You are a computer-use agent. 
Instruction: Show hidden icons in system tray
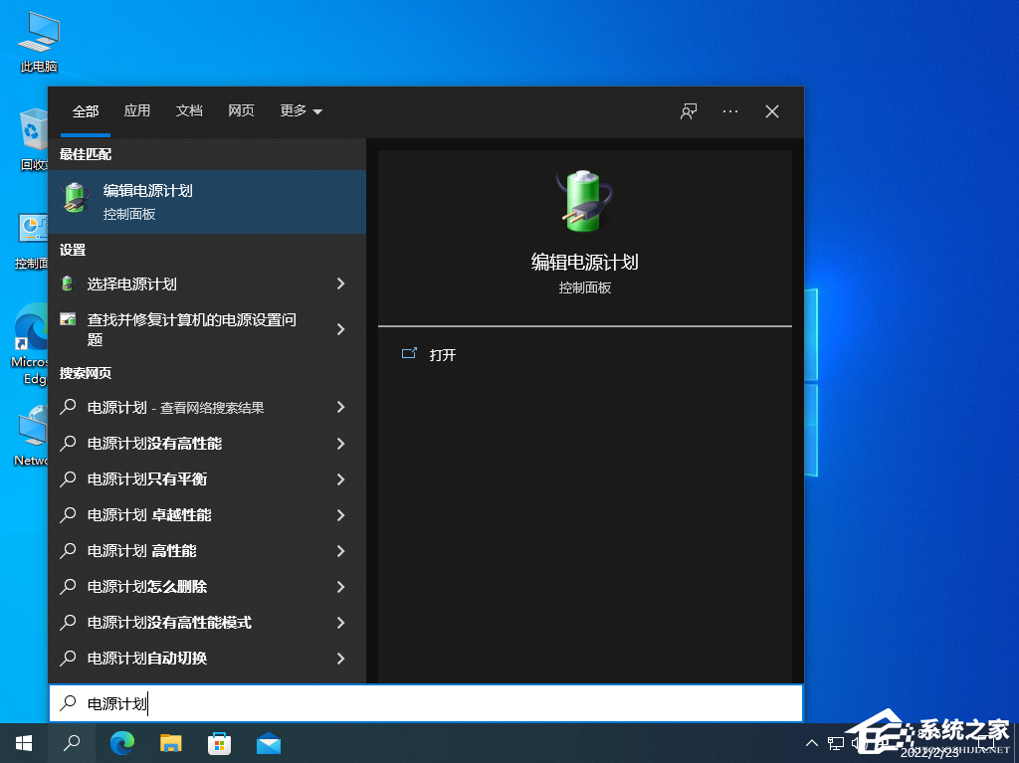812,743
